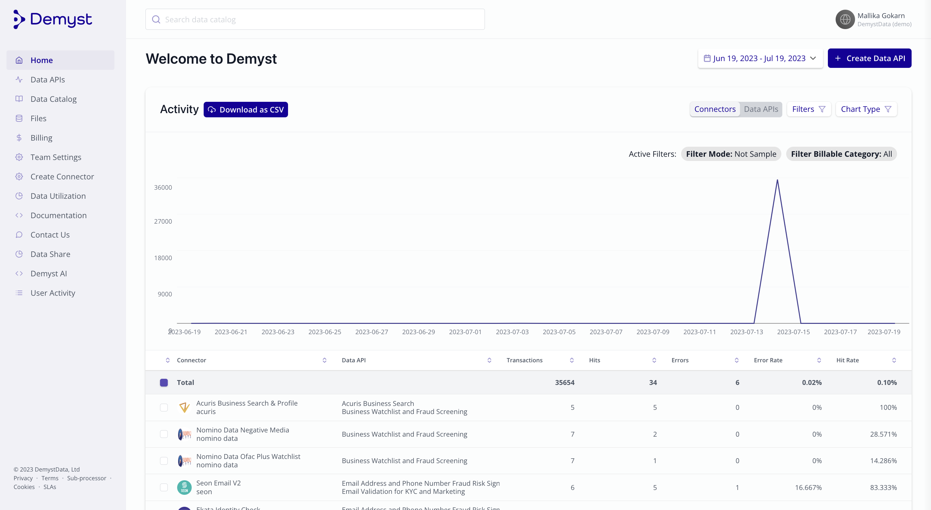Open the Chart Type dropdown
This screenshot has width=931, height=510.
[866, 109]
